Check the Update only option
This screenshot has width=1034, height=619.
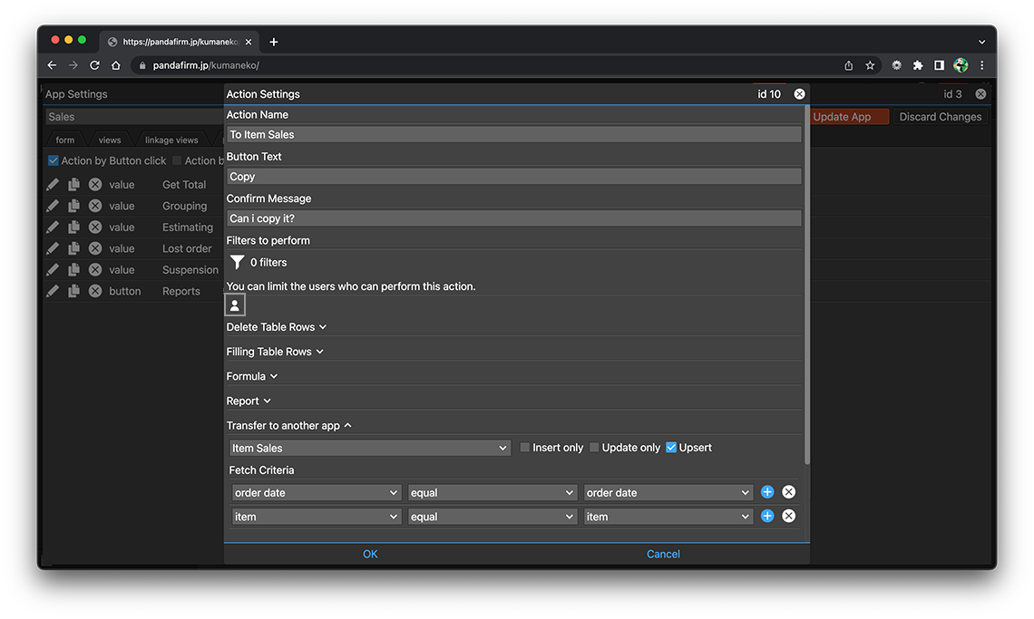(594, 448)
